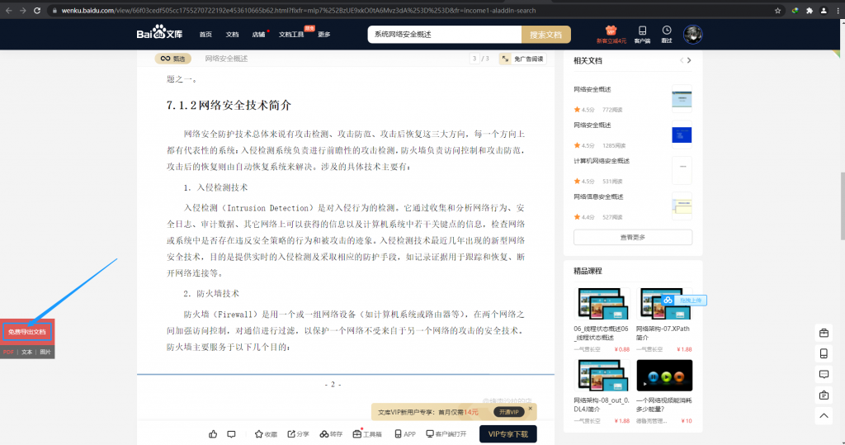This screenshot has height=445, width=845.
Task: Reload the page with the refresh icon
Action: (x=37, y=10)
